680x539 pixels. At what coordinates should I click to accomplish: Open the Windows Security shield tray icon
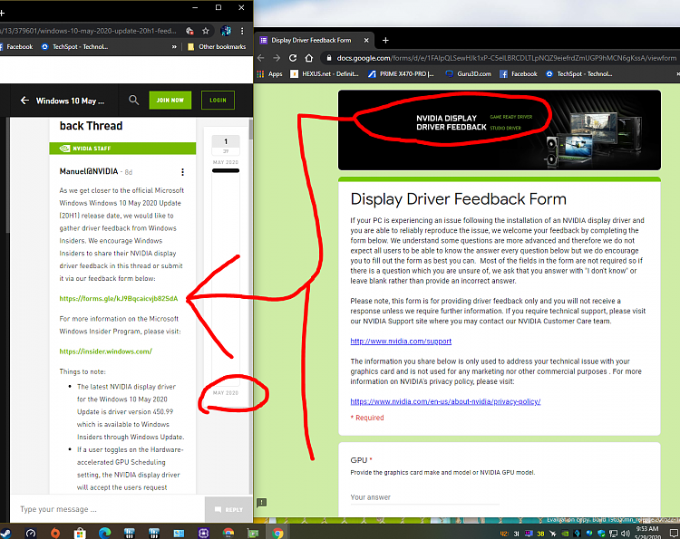[601, 534]
